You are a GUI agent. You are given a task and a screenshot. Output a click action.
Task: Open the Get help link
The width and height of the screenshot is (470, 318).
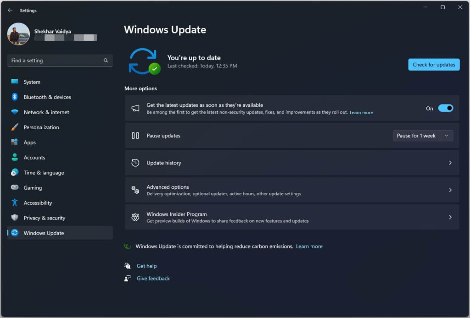[x=146, y=266]
